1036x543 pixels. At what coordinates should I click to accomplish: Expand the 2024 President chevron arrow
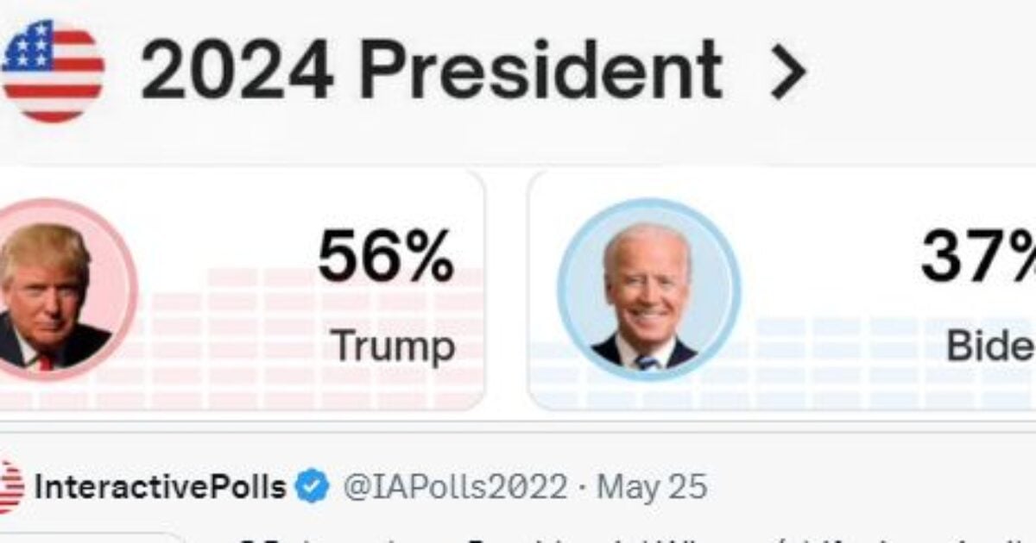[786, 72]
